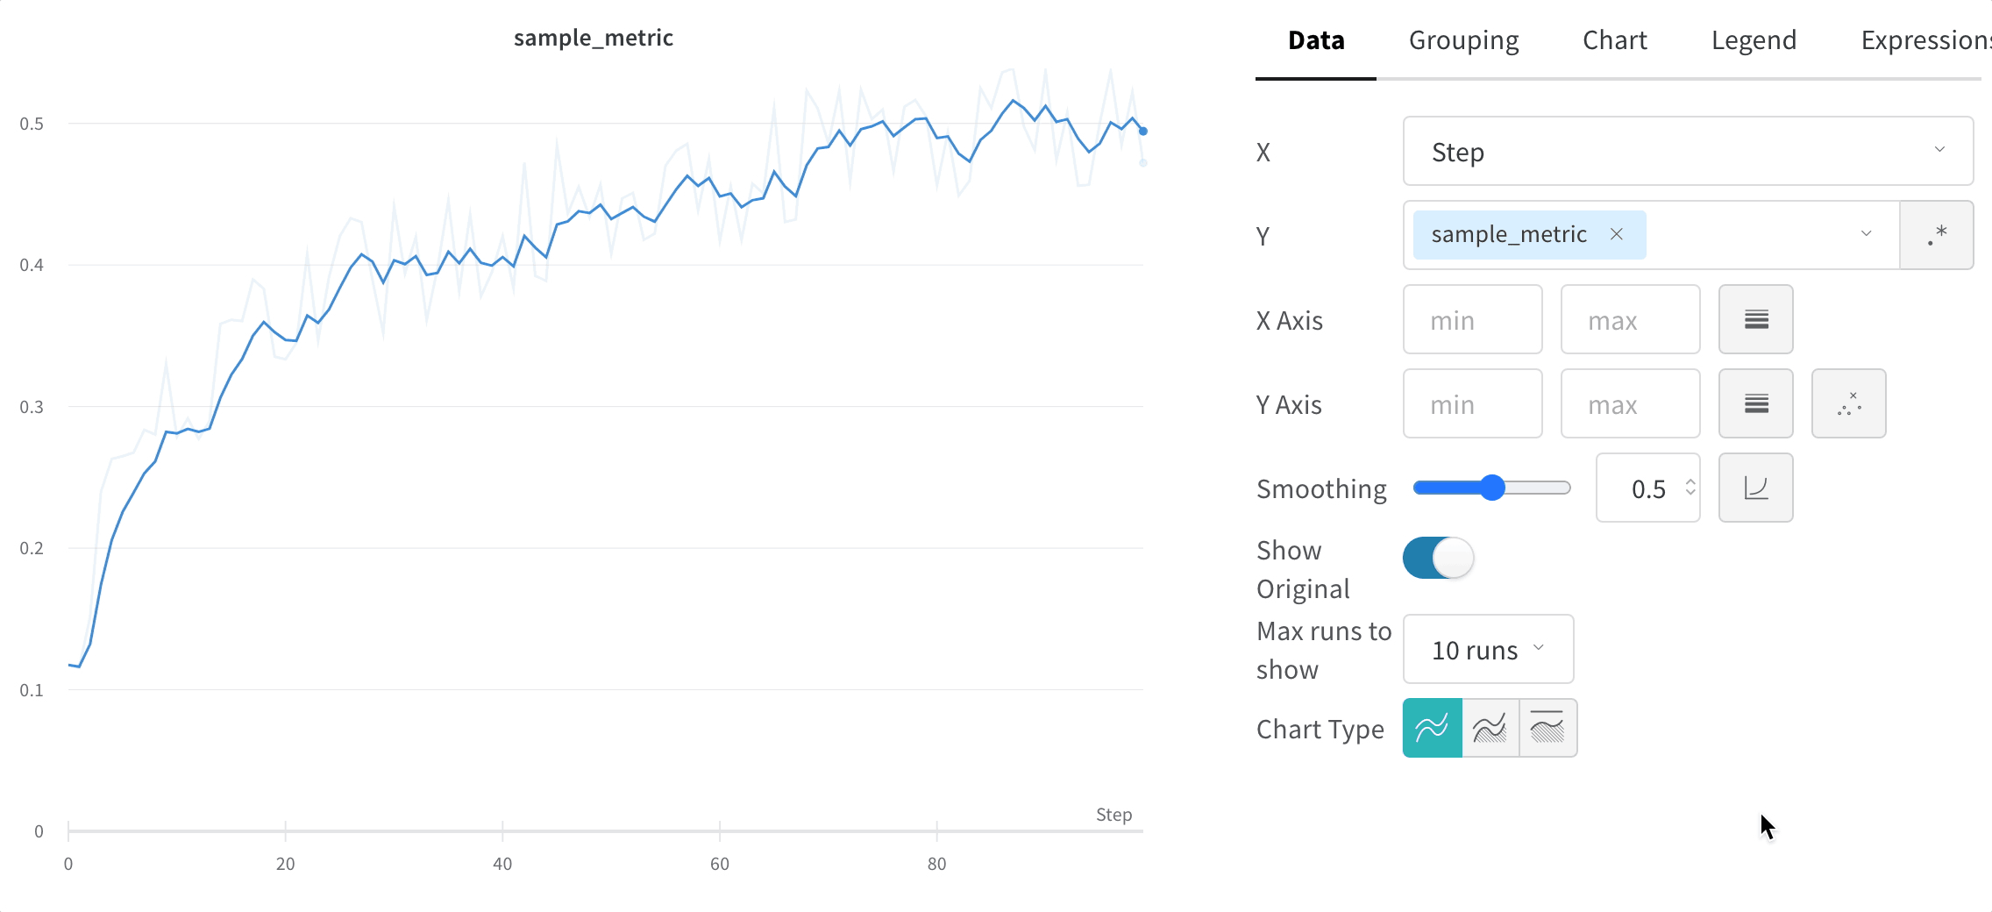Click Y Axis scatter points icon
Screen dimensions: 1992x912
click(x=1848, y=403)
